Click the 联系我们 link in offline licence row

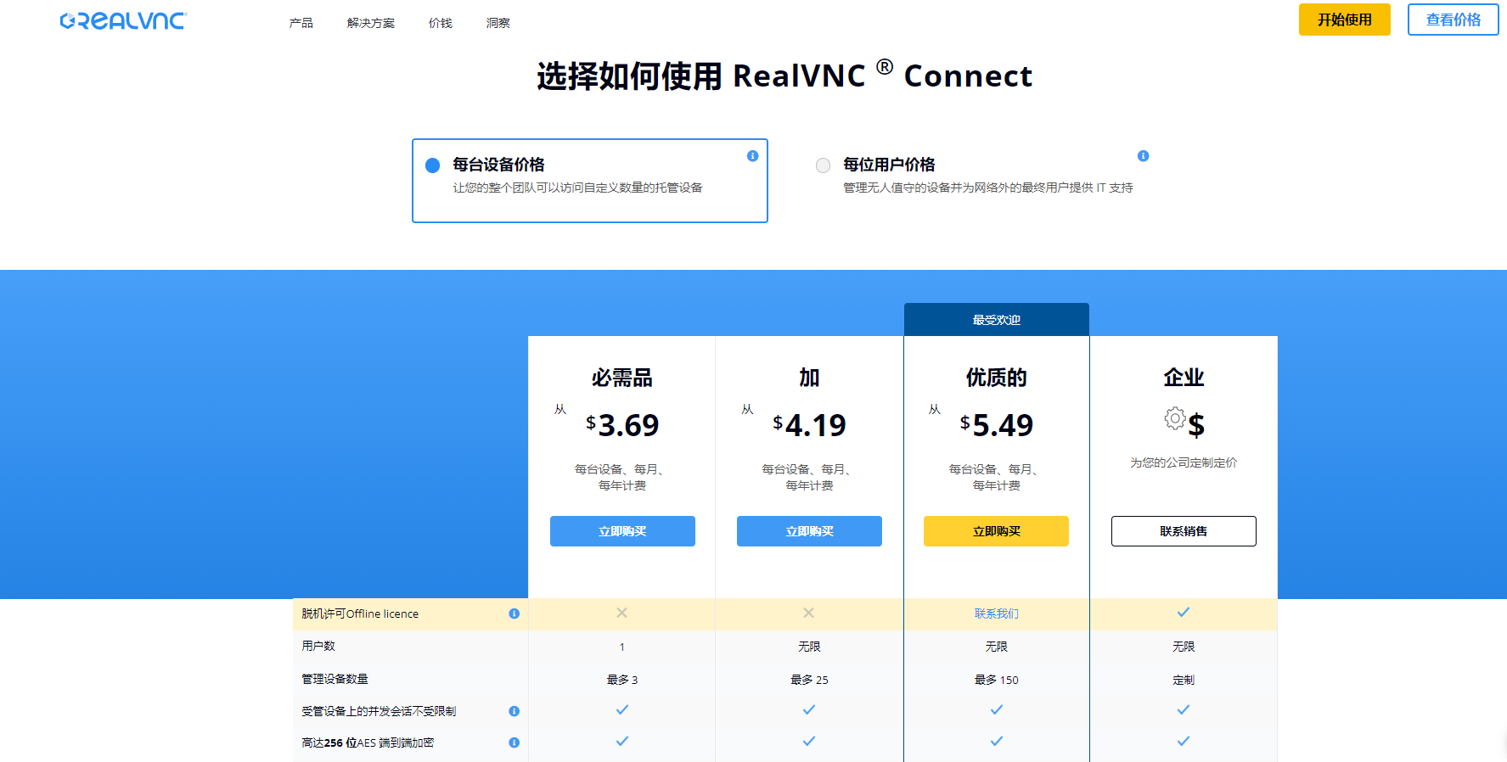pyautogui.click(x=997, y=614)
